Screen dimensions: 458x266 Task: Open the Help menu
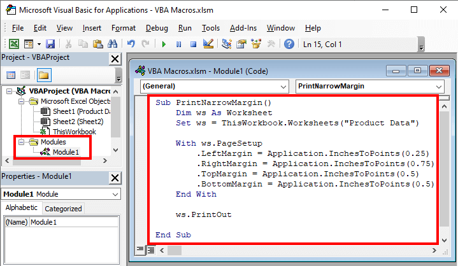click(x=313, y=28)
